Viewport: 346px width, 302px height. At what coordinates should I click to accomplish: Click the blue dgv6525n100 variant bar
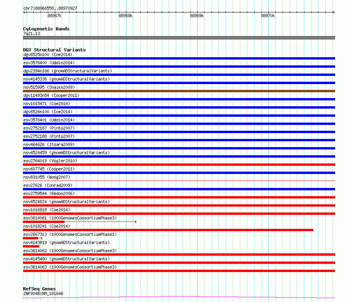point(179,58)
